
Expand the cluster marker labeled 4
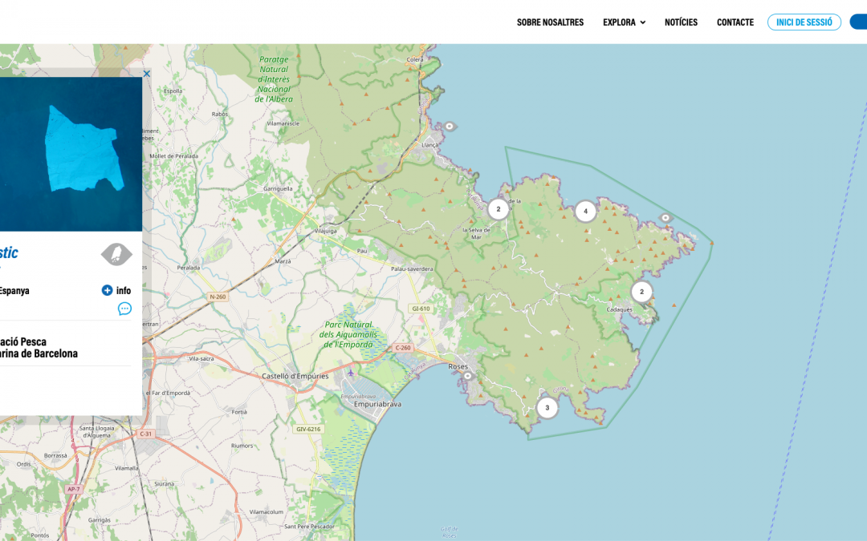585,212
